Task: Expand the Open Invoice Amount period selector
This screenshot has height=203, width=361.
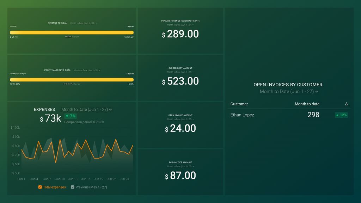Action: coord(180,119)
